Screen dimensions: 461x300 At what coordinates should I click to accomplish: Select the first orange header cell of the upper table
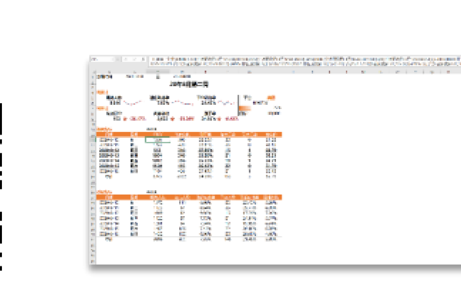point(109,135)
